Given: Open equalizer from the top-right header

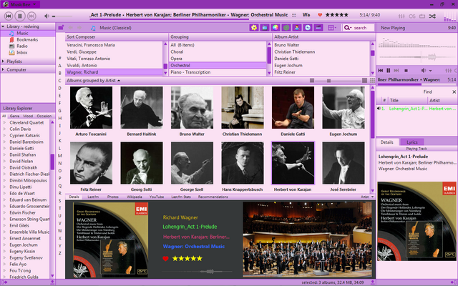Looking at the screenshot, I should (x=401, y=16).
